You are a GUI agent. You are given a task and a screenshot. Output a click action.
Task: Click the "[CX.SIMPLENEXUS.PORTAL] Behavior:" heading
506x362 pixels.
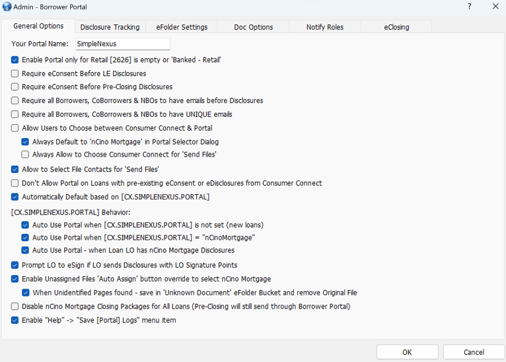pos(71,212)
